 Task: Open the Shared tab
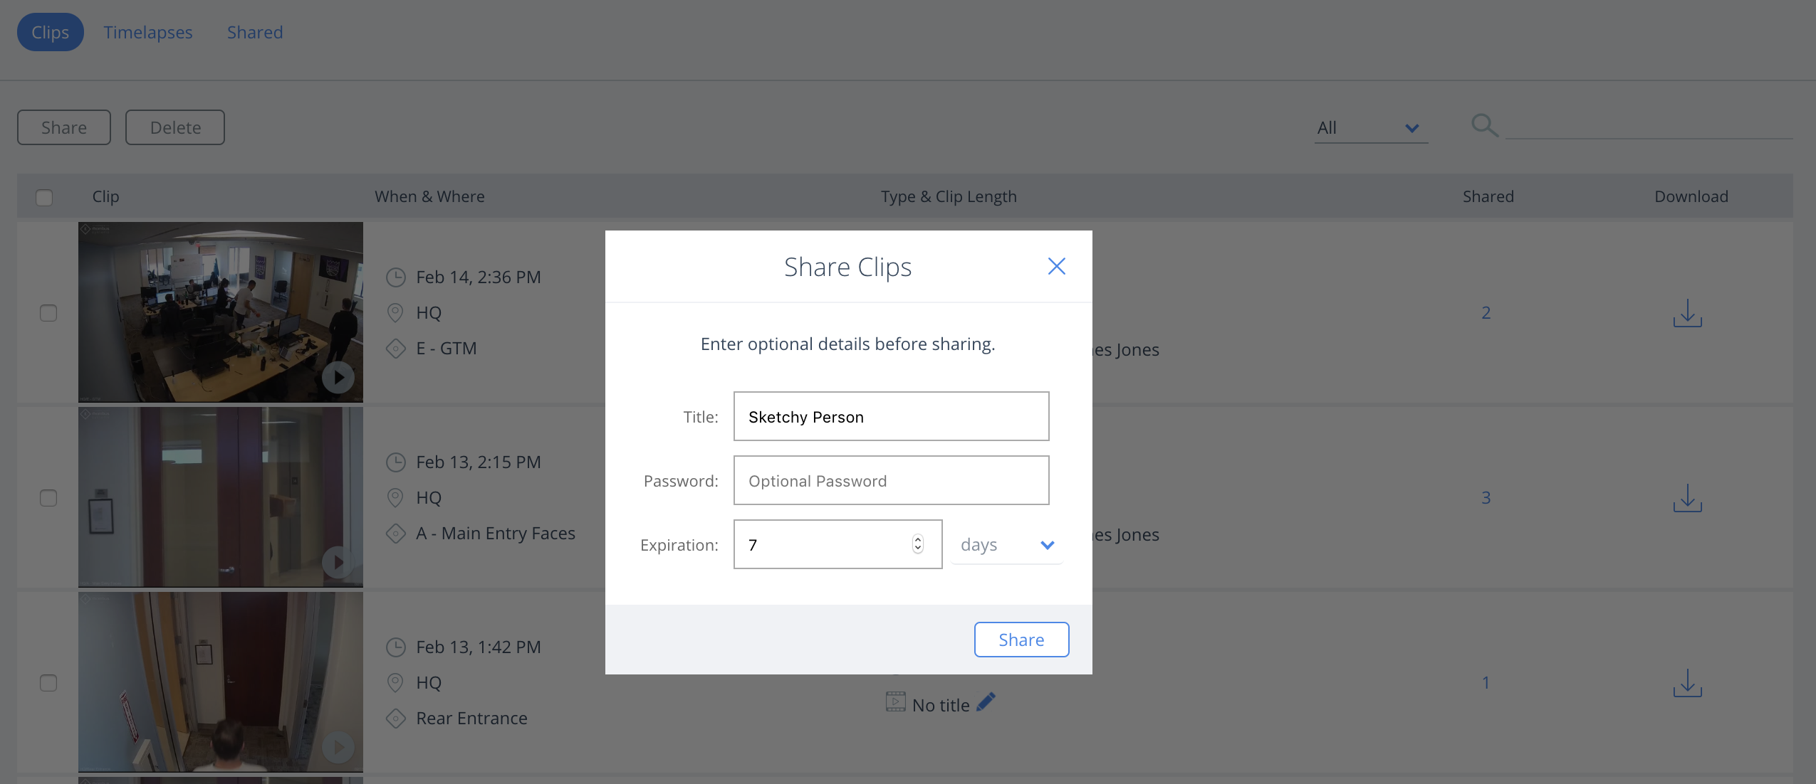(x=255, y=33)
